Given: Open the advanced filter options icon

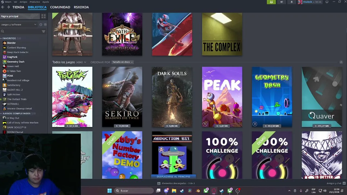Looking at the screenshot, I should click(x=43, y=31).
